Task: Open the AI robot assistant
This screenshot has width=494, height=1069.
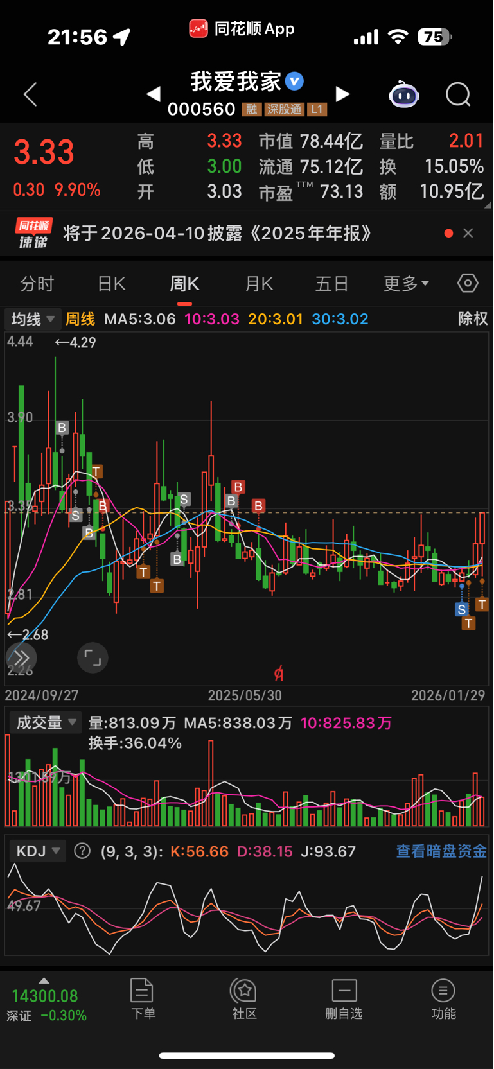Action: click(404, 95)
